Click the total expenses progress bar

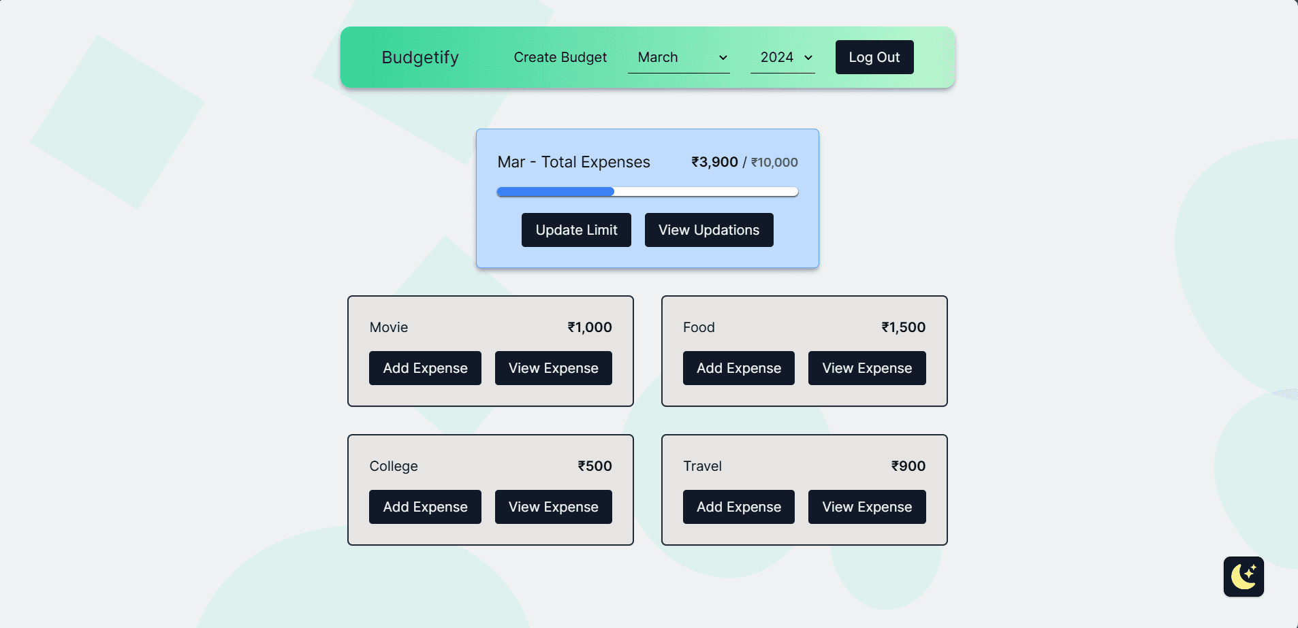(x=648, y=192)
